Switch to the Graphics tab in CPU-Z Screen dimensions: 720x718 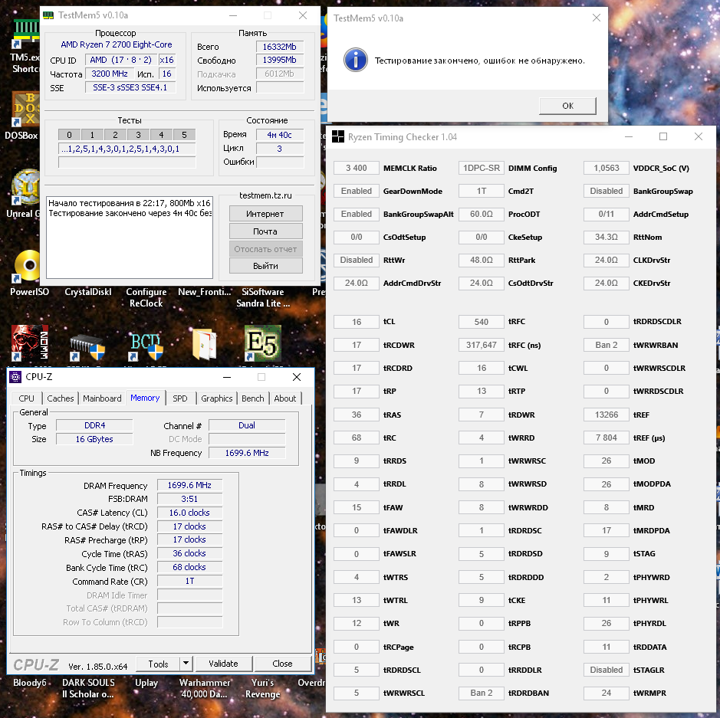[217, 398]
